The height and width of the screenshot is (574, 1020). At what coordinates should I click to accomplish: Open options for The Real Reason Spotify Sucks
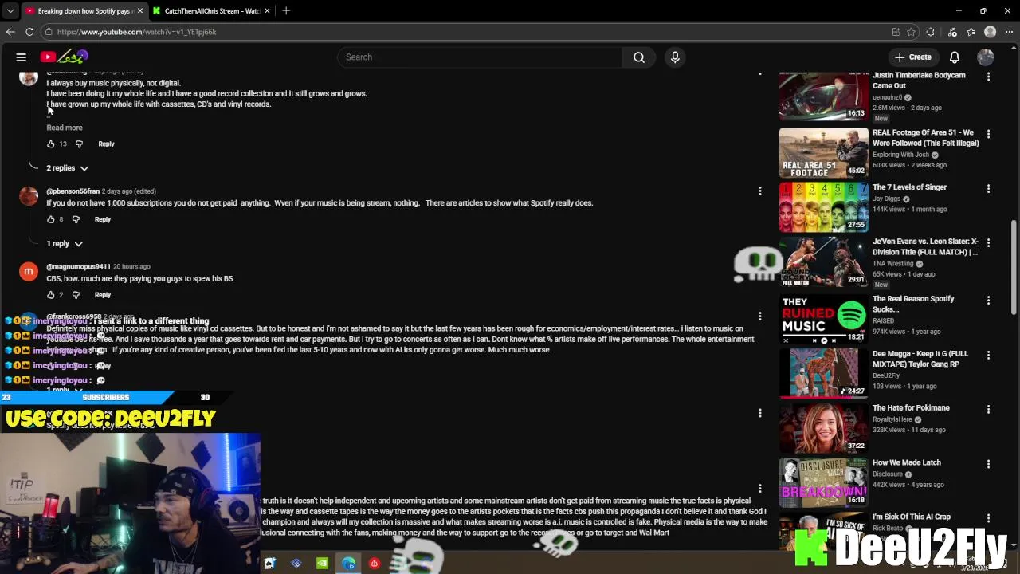pyautogui.click(x=989, y=300)
